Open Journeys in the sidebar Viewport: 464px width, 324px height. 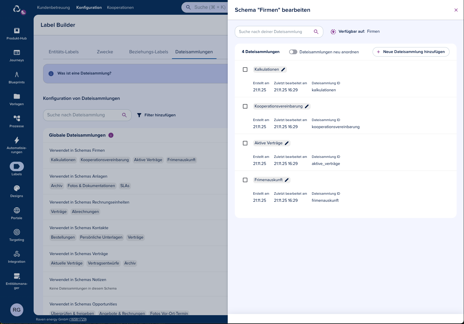17,52
